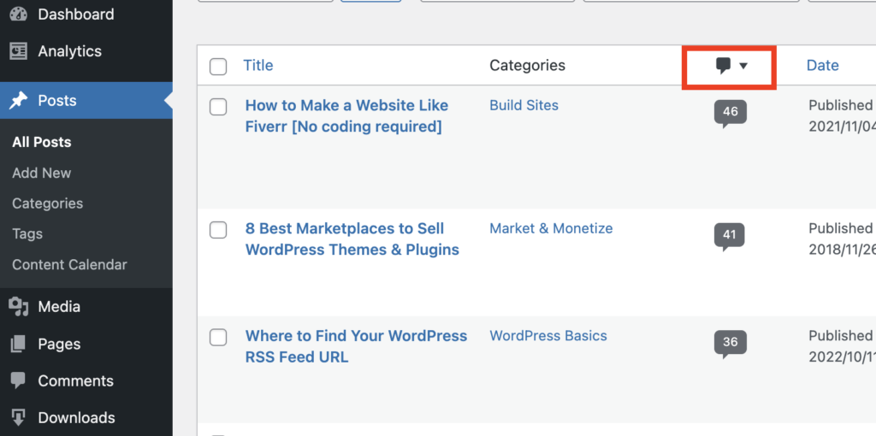Click the Dashboard gauge icon
The width and height of the screenshot is (876, 436).
(19, 14)
